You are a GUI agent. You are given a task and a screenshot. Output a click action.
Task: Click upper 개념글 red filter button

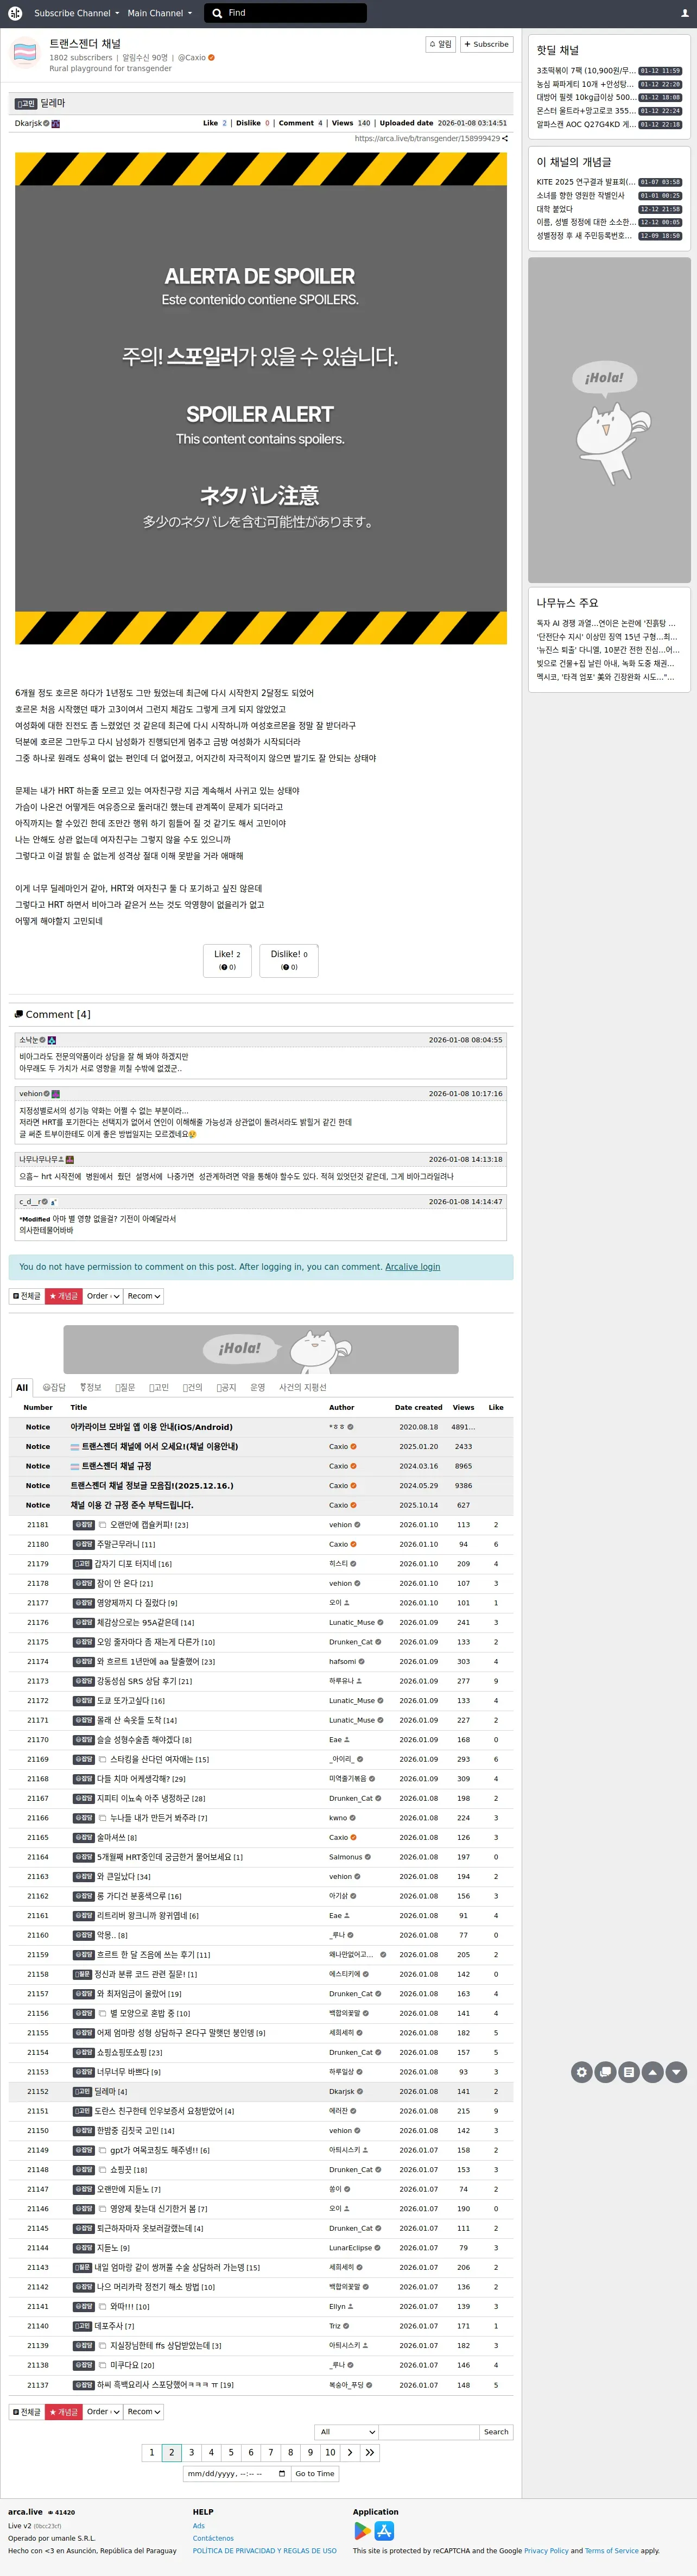tap(64, 1296)
